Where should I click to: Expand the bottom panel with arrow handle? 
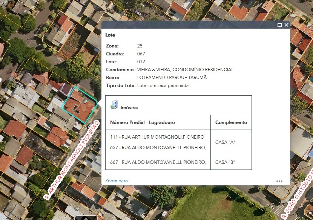(86, 218)
